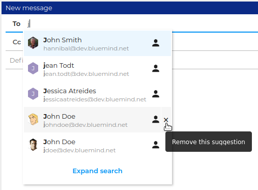
Task: Click John Smith's photo avatar
Action: pyautogui.click(x=33, y=43)
